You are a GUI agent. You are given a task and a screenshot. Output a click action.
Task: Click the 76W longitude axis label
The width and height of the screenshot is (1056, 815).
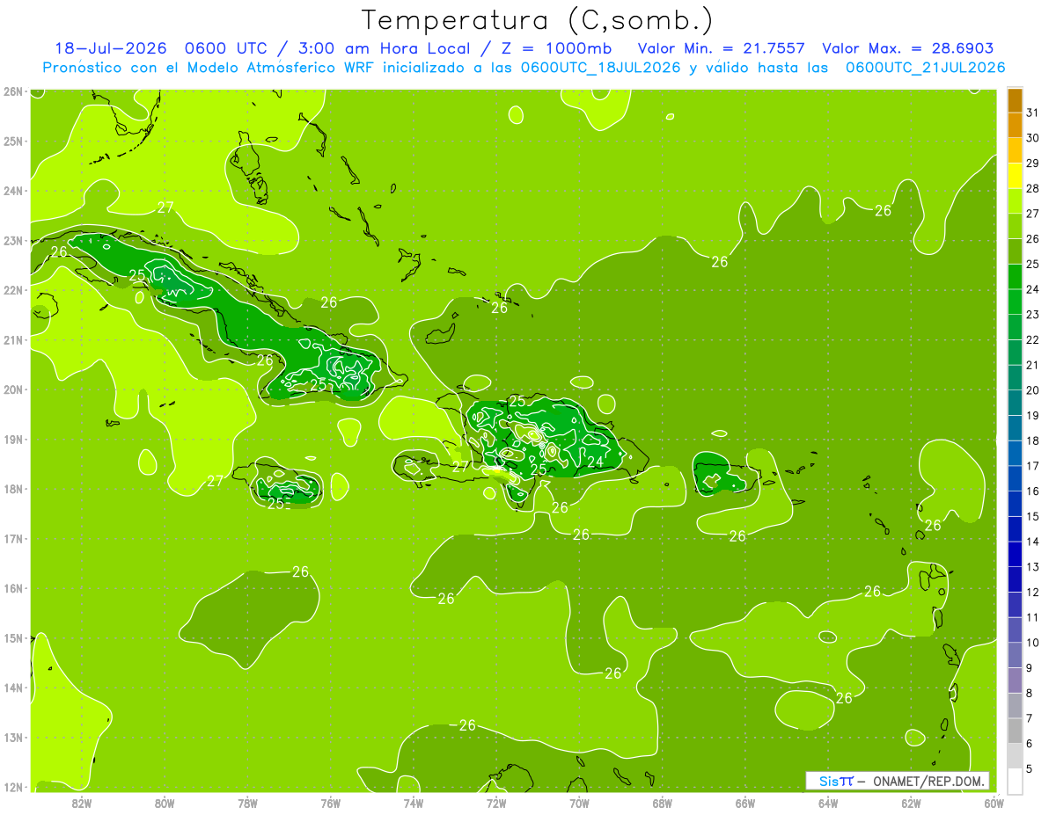pos(330,803)
